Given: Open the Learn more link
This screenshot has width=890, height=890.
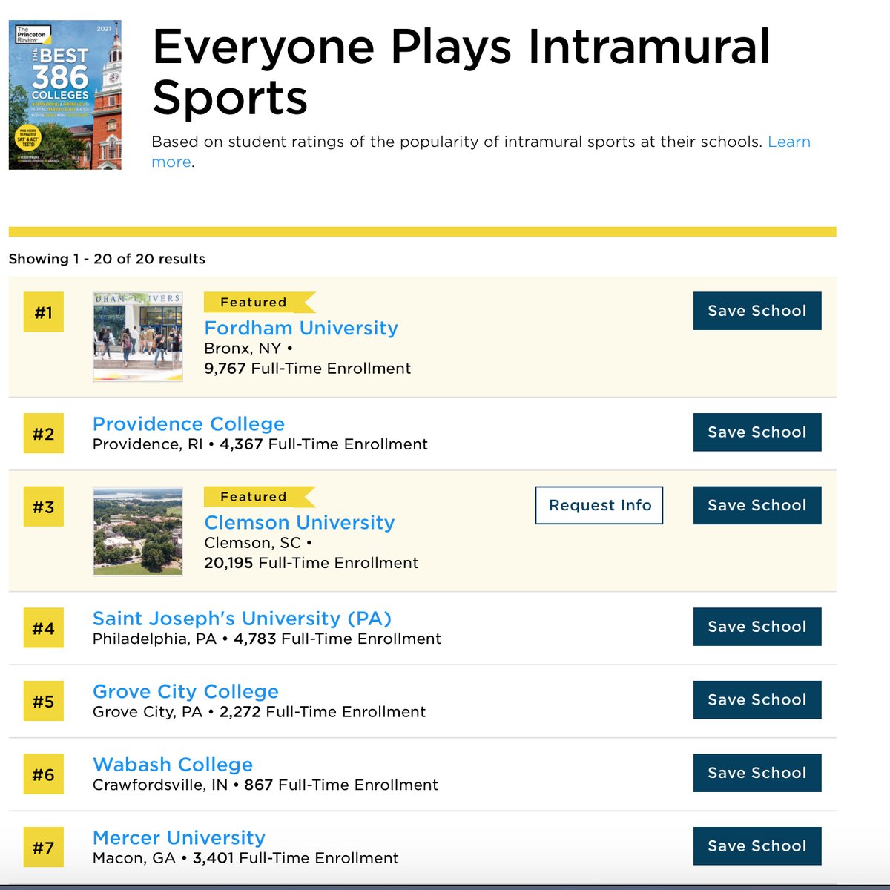Looking at the screenshot, I should point(789,142).
